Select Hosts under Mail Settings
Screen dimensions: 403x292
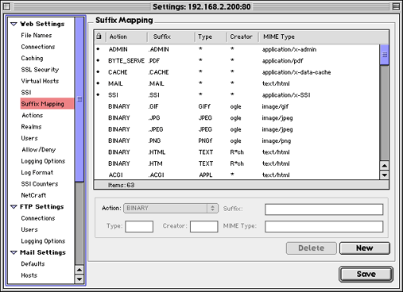29,275
